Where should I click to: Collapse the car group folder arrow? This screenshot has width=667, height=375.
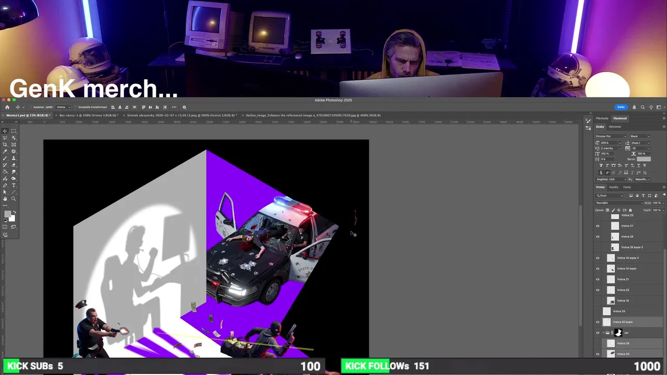coord(603,332)
